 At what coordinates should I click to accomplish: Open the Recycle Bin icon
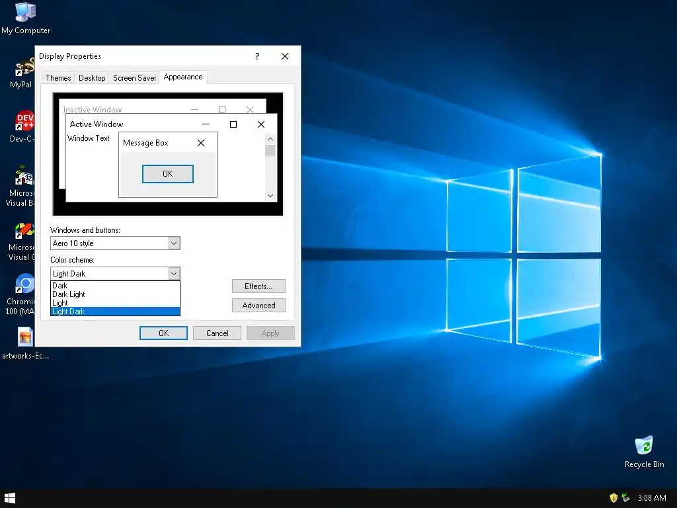click(644, 452)
